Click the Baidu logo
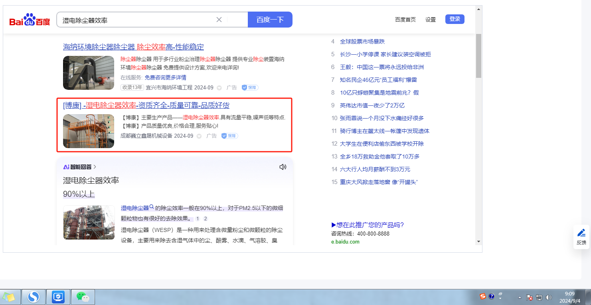Screen dimensions: 591x305 click(30, 20)
